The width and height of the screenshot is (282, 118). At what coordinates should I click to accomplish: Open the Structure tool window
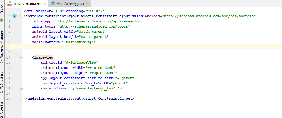[x=2, y=83]
